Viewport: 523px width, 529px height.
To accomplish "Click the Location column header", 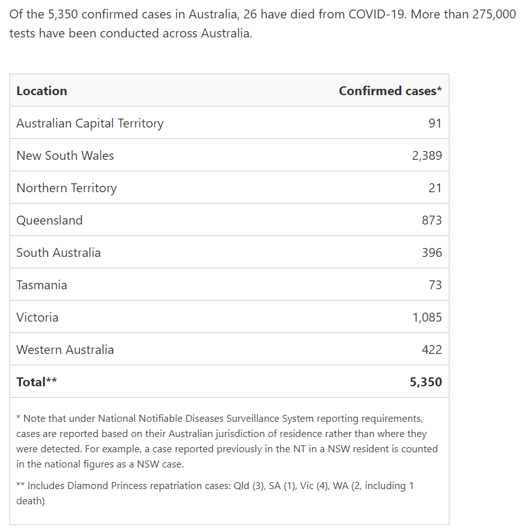I will click(42, 91).
